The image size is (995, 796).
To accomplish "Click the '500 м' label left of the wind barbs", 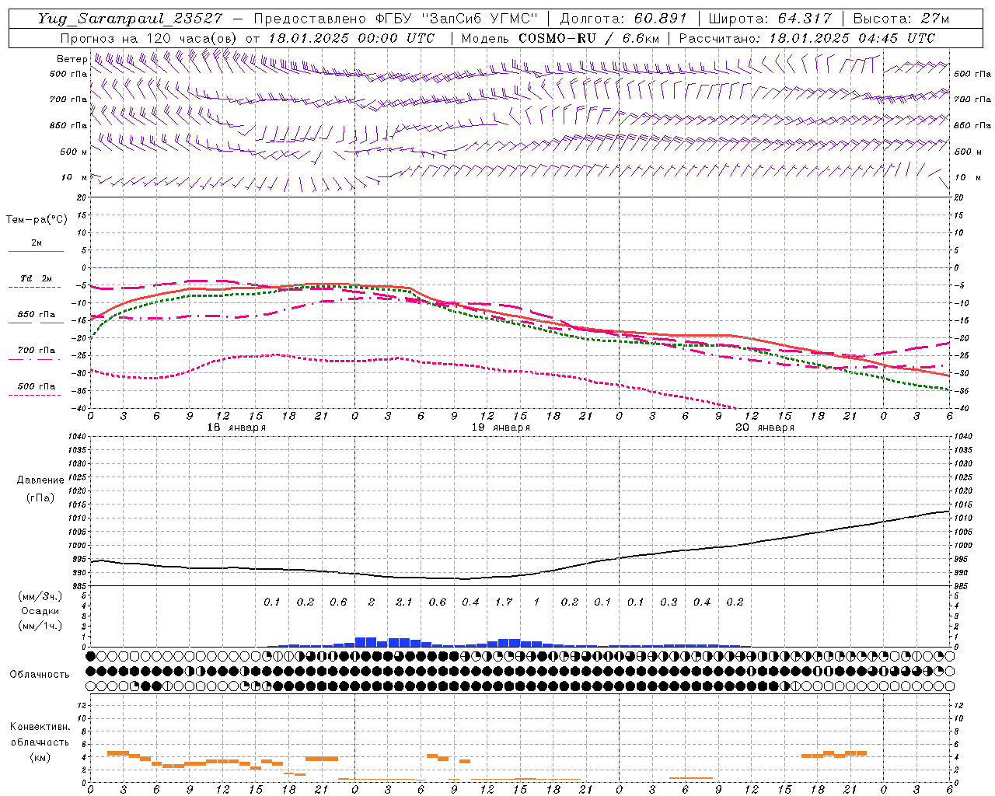I will [x=74, y=152].
